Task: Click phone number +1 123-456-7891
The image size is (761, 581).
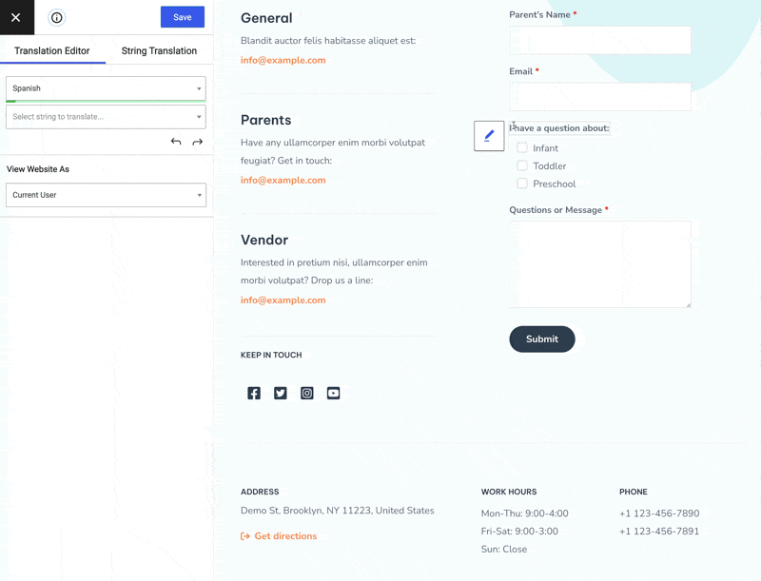Action: pos(659,531)
